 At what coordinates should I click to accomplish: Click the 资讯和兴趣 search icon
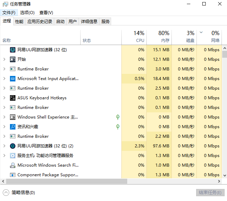pyautogui.click(x=13, y=126)
